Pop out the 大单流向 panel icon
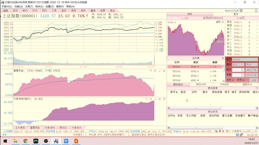This screenshot has height=145, width=259. [x=164, y=99]
